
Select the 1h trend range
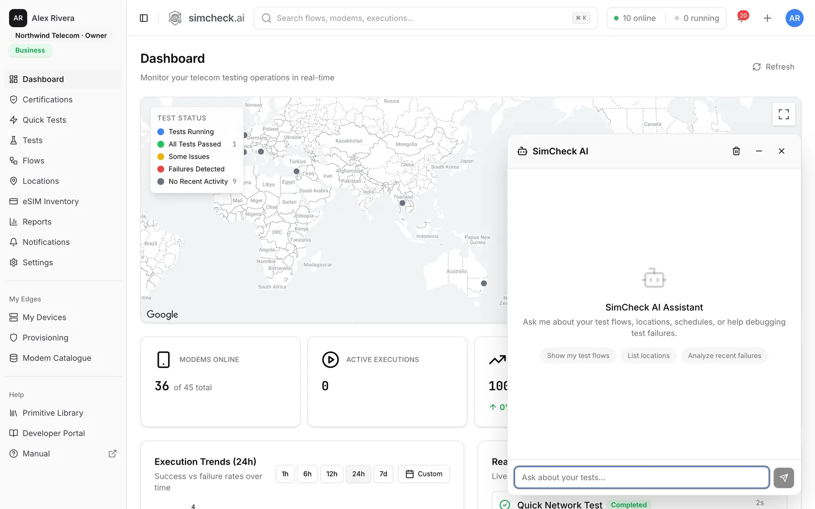[x=285, y=474]
